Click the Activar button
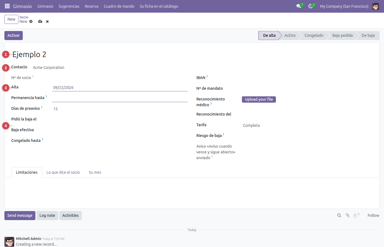This screenshot has width=384, height=247. [x=13, y=35]
